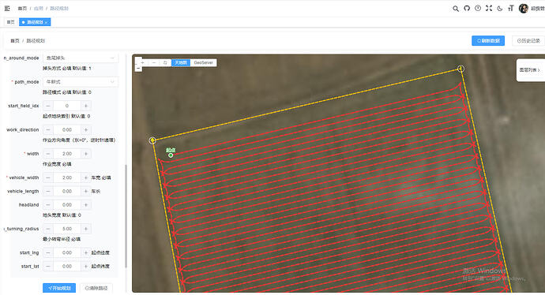Increase width with the plus button
Screen dimensions: 545x295
(86, 154)
